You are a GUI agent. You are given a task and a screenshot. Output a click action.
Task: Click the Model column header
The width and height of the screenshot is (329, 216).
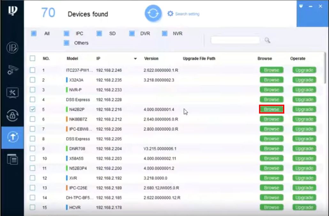click(x=72, y=58)
